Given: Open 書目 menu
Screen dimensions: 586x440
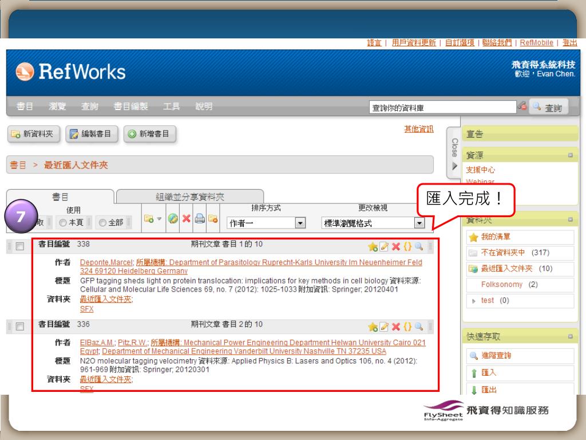Looking at the screenshot, I should (x=25, y=106).
